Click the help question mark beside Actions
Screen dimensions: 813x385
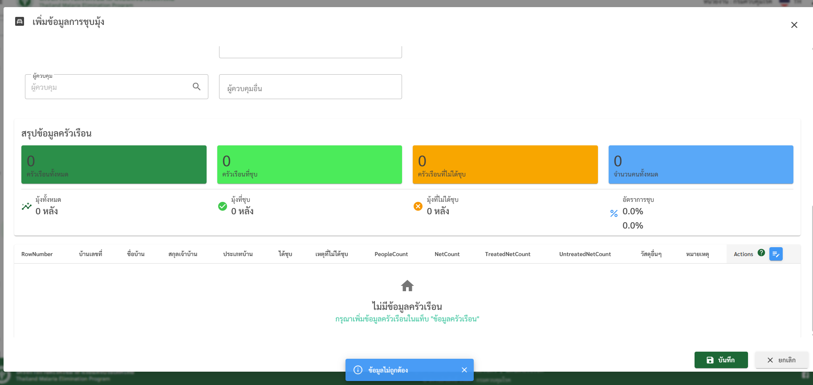(x=761, y=253)
